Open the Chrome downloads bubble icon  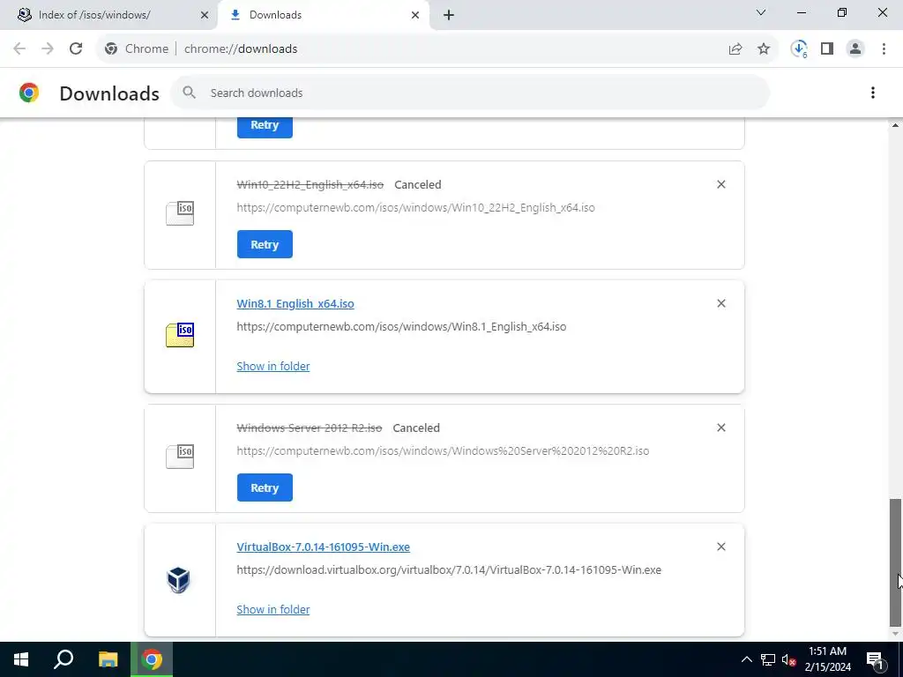point(799,49)
